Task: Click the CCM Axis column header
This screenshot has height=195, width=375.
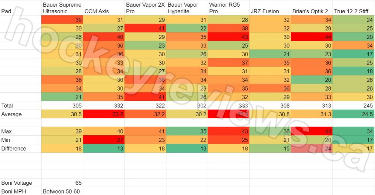Action: pos(97,11)
